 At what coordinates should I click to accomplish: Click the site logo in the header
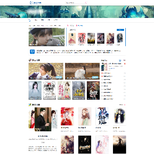[36, 3]
